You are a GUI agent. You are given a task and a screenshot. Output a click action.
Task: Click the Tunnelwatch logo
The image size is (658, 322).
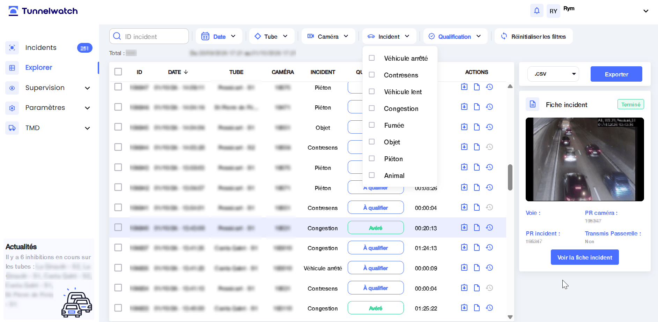click(43, 11)
